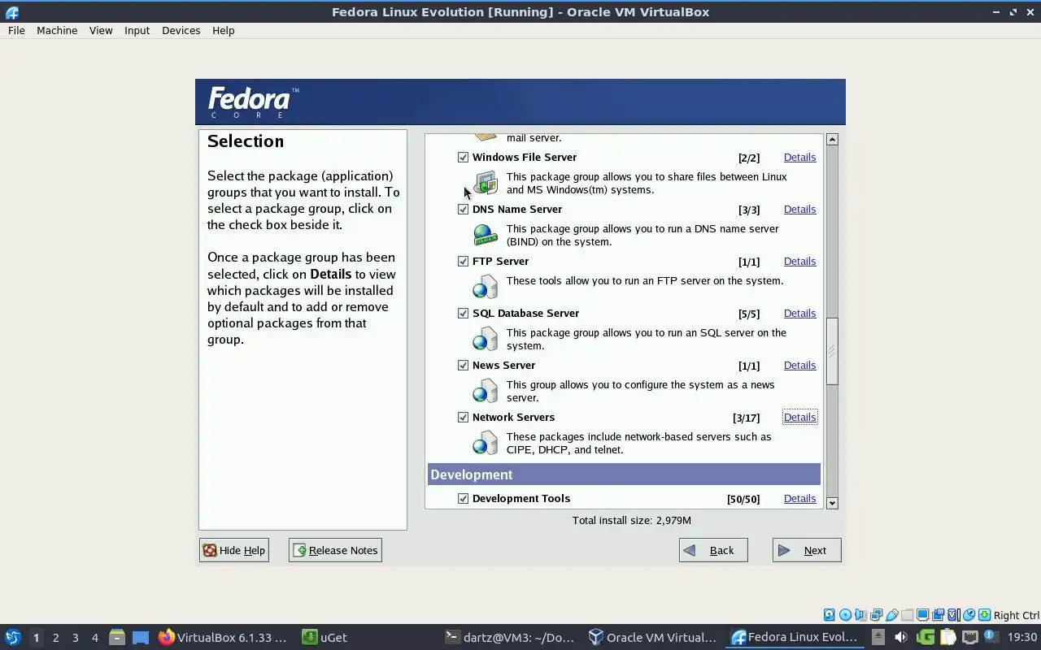Image resolution: width=1041 pixels, height=650 pixels.
Task: Open Details for Network Servers
Action: click(x=799, y=417)
